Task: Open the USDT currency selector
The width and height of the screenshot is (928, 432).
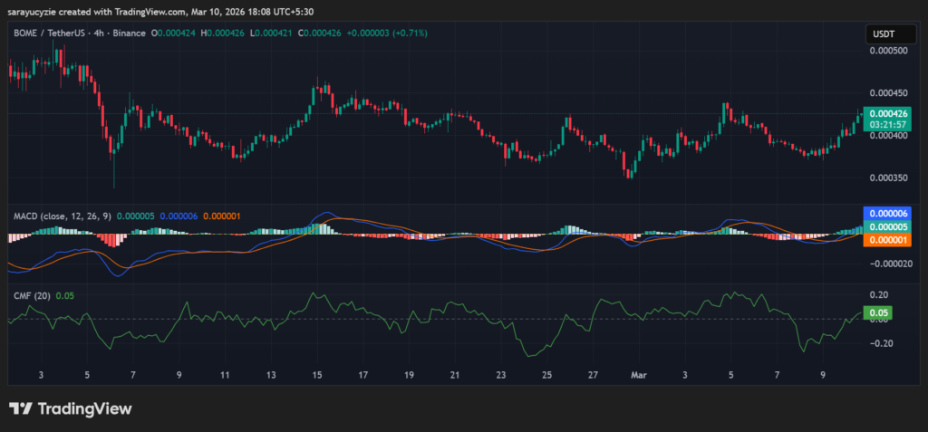Action: click(882, 34)
